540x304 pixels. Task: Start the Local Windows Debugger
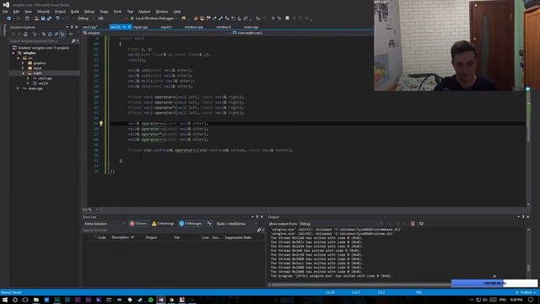coord(152,19)
